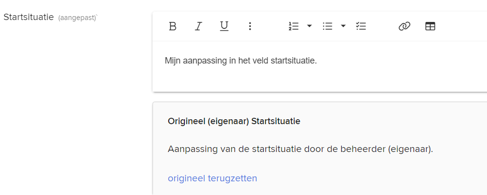Insert a bulleted list
This screenshot has height=195, width=487.
[327, 26]
